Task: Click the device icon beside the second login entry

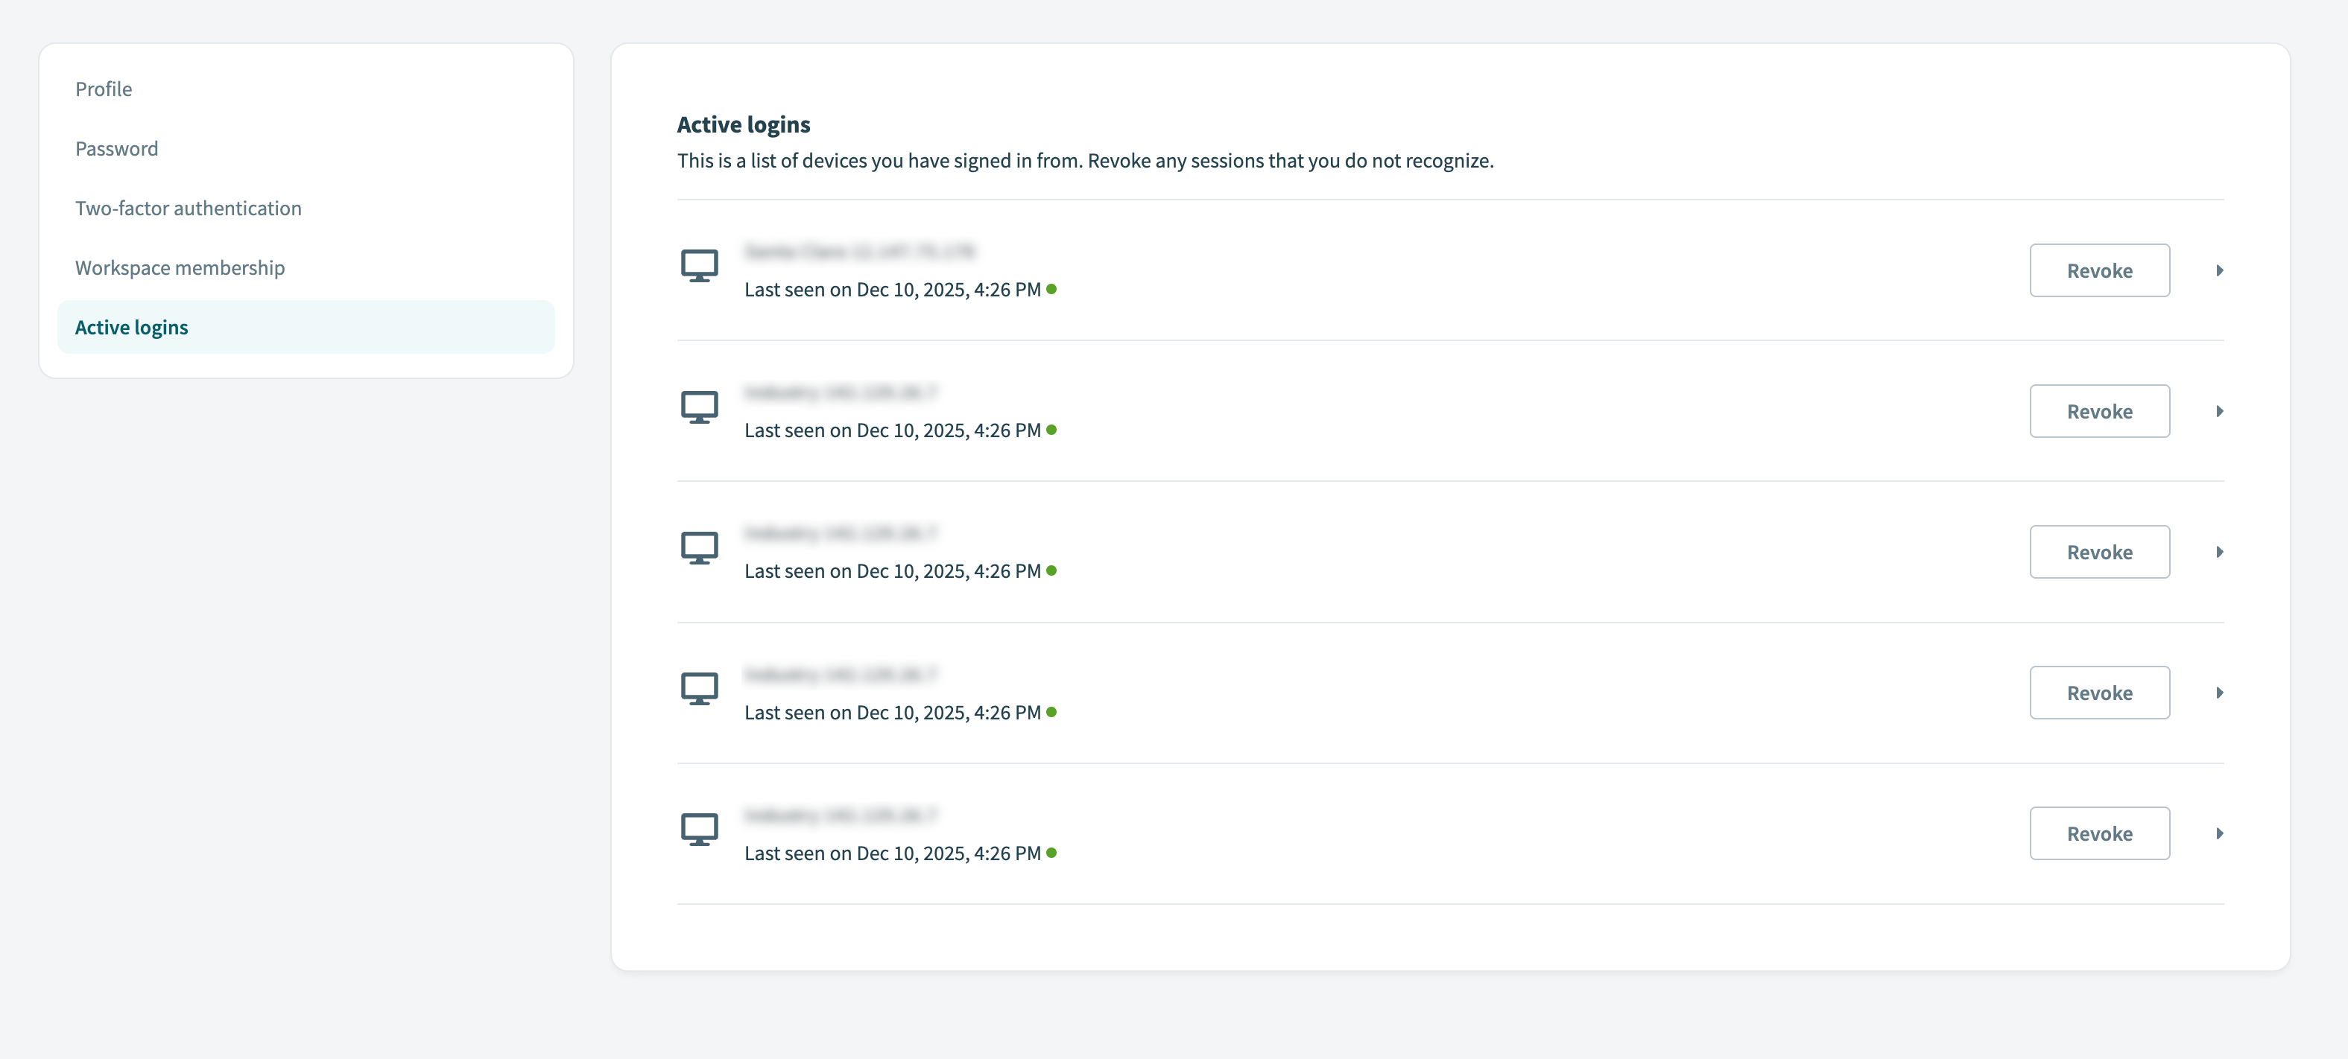Action: coord(700,407)
